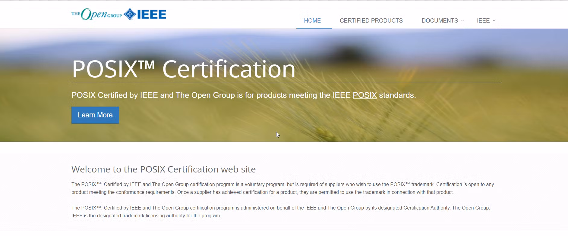
Task: Click the 'Welcome to the POSIX Certification web site' heading
Action: [x=163, y=169]
